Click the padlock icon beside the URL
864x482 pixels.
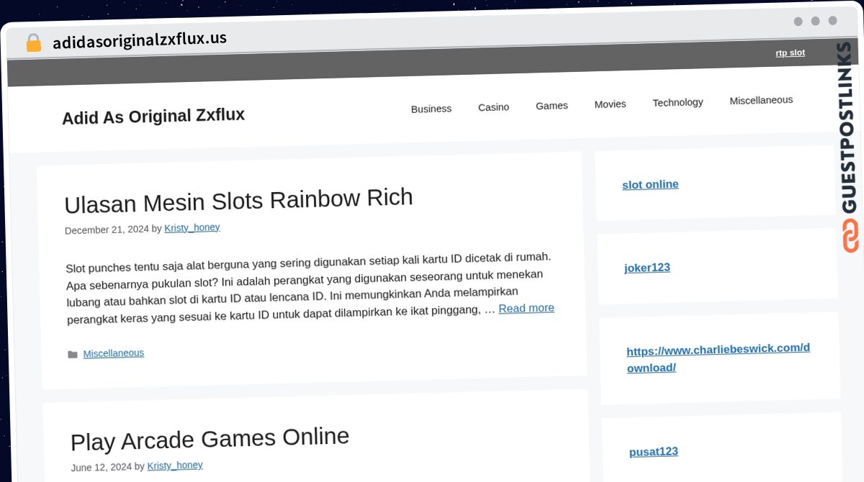coord(34,43)
